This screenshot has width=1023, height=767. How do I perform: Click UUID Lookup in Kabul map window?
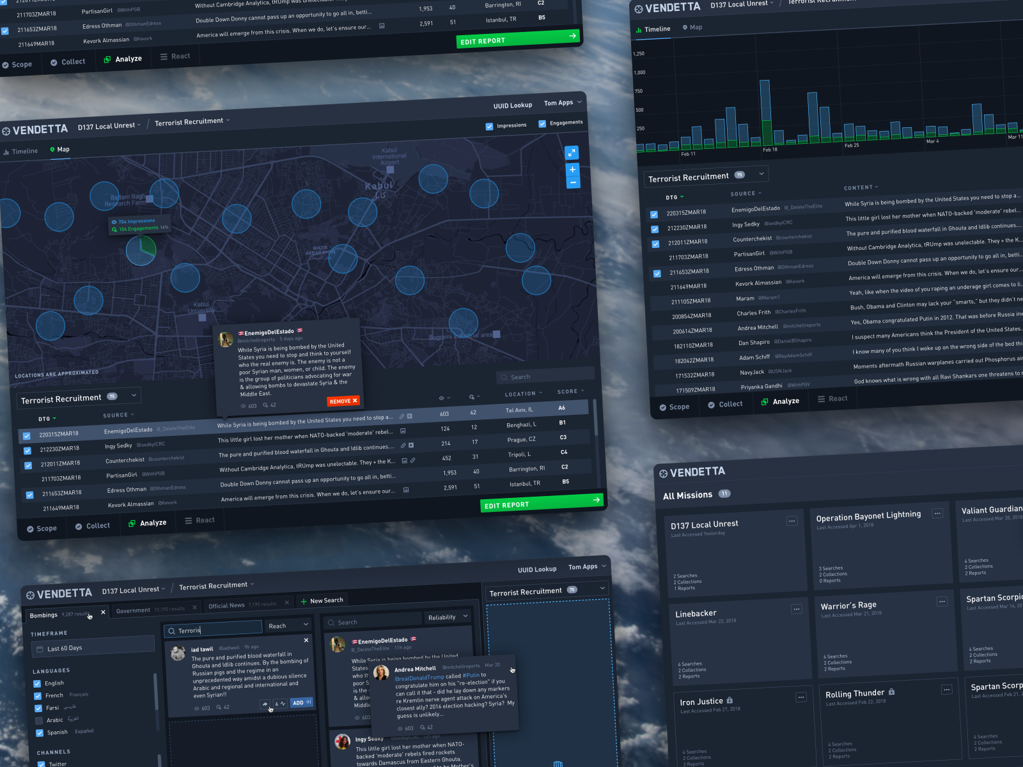[x=513, y=105]
